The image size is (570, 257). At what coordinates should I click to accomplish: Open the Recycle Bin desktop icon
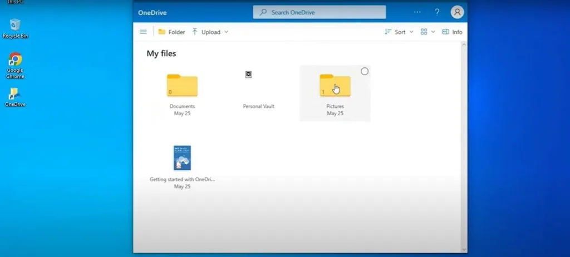point(15,24)
